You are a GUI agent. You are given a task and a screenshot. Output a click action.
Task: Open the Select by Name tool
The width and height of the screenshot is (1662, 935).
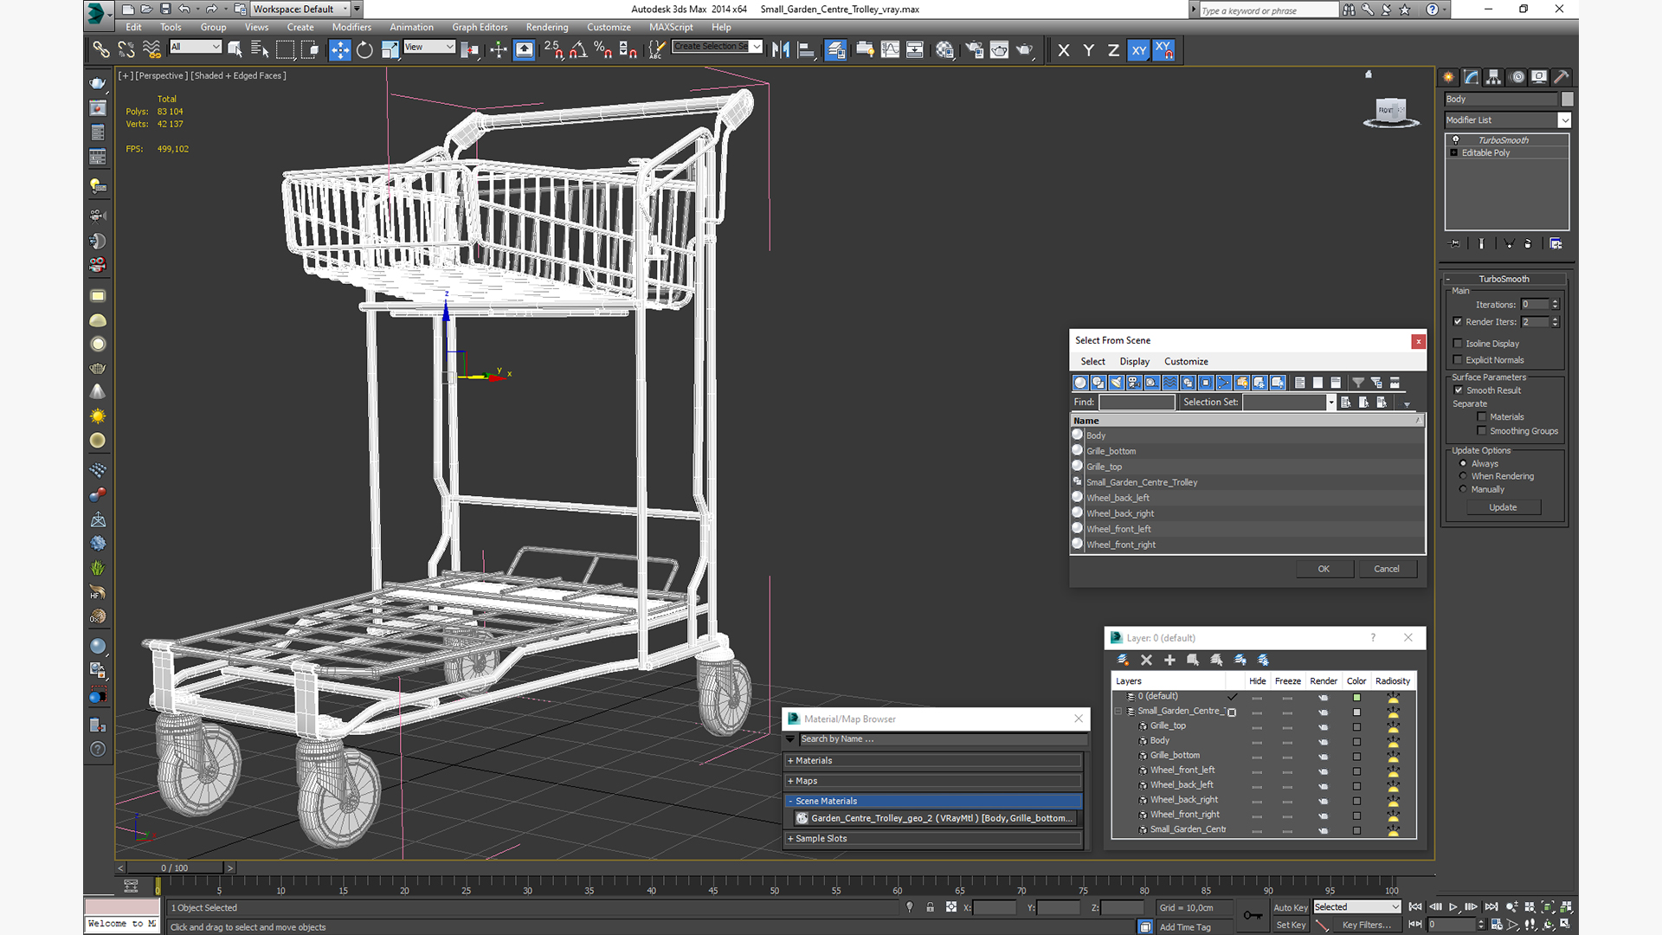click(259, 50)
